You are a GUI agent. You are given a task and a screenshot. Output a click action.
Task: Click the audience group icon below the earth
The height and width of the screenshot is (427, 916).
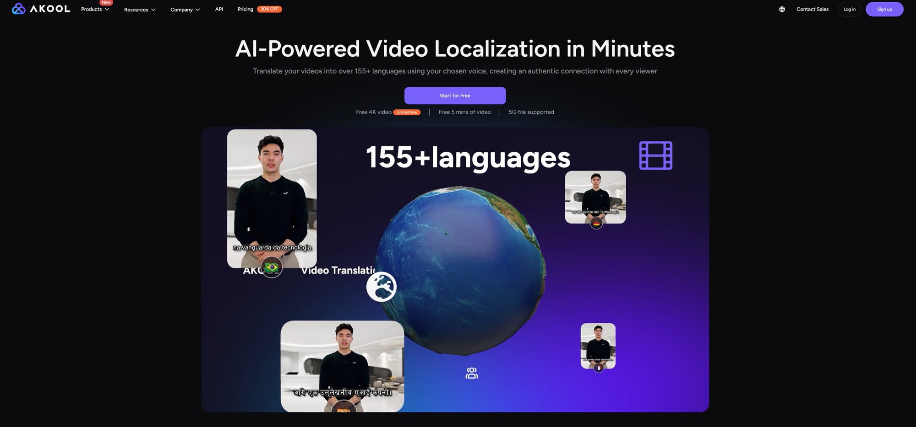[471, 373]
